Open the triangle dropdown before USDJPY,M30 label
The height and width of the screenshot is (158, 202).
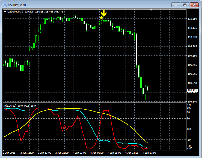5,12
